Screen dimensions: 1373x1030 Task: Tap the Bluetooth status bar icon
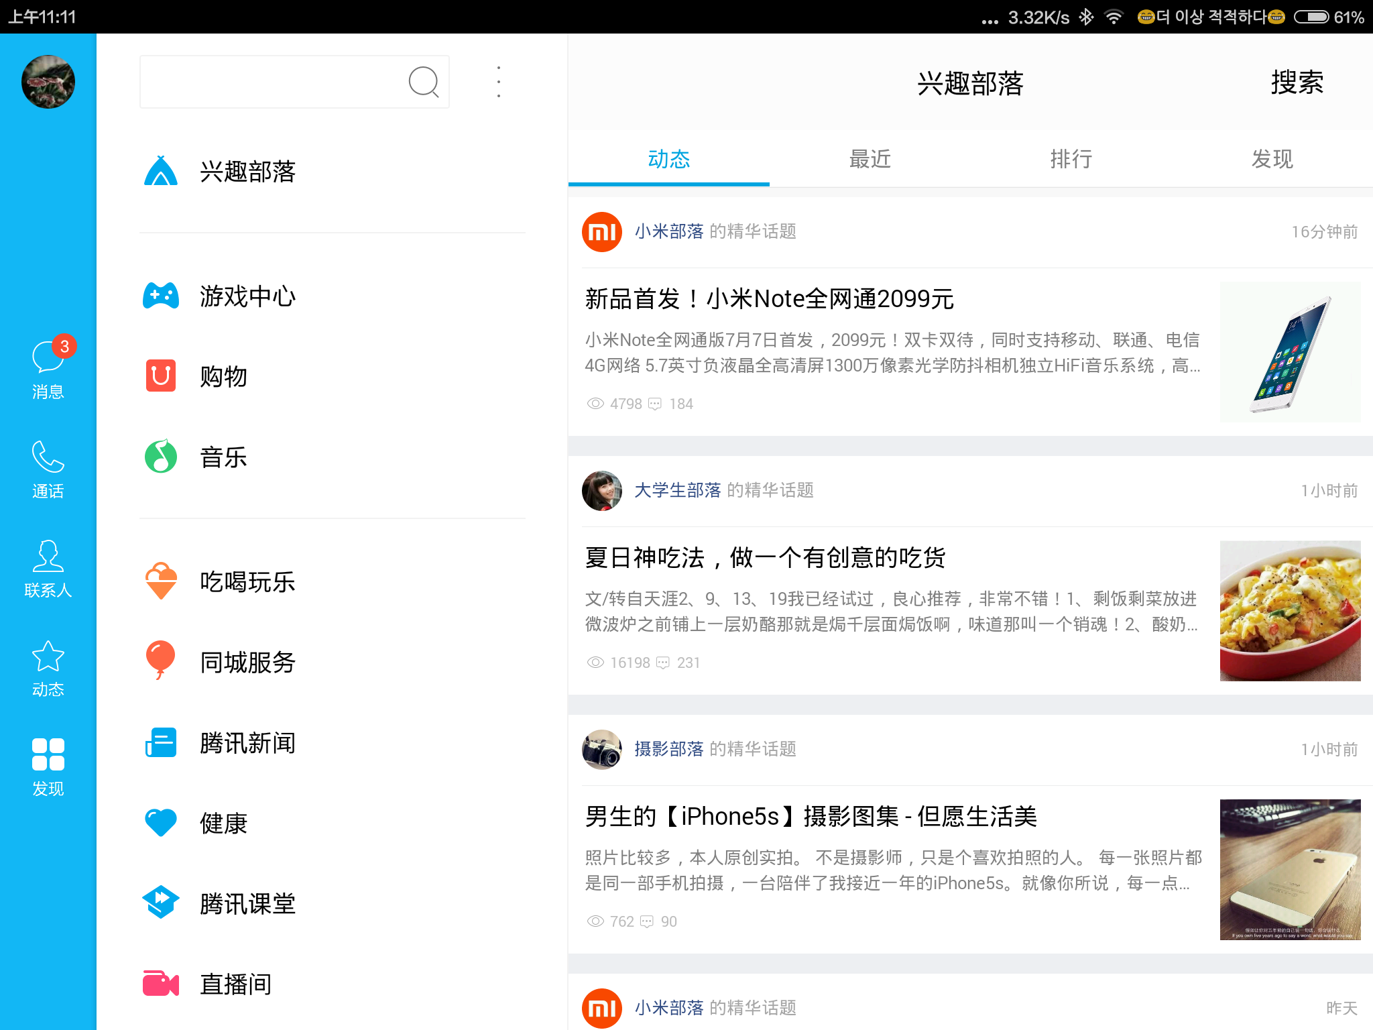(1086, 17)
